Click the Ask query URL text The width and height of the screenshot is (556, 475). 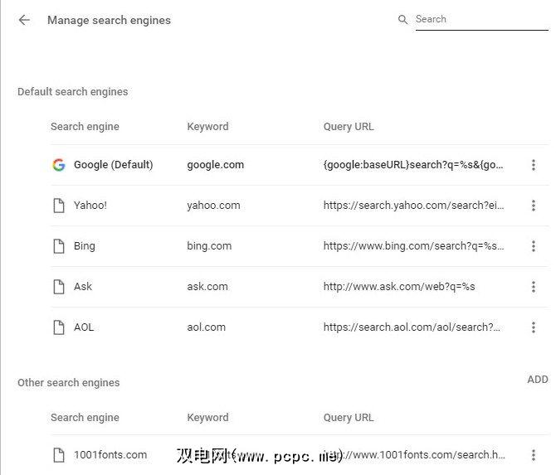tap(398, 287)
